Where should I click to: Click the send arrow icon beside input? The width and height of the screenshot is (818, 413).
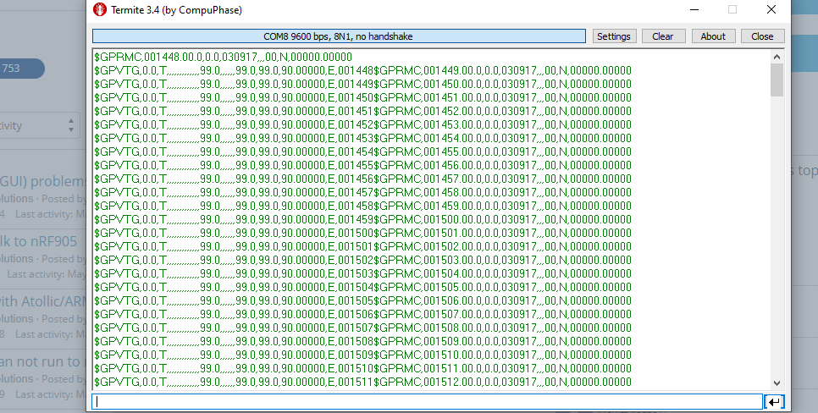(774, 401)
